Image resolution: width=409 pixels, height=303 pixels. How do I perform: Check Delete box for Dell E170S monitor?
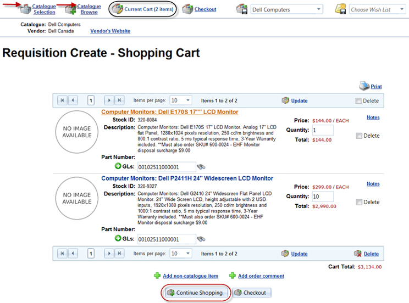(x=359, y=136)
